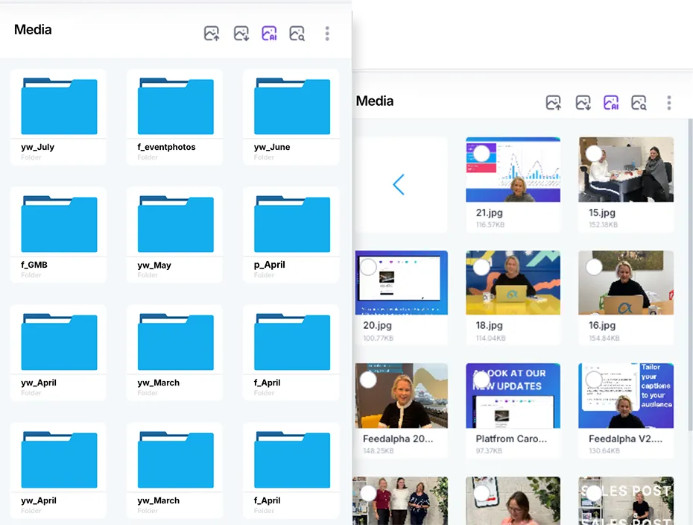
Task: Open AI image generator above the photo grid
Action: coord(611,103)
